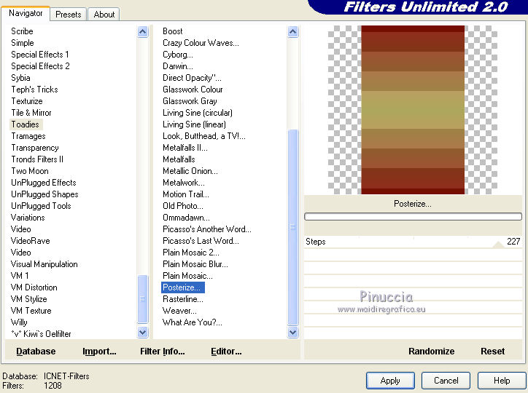
Task: Select UnPlugged Effects category
Action: click(44, 183)
